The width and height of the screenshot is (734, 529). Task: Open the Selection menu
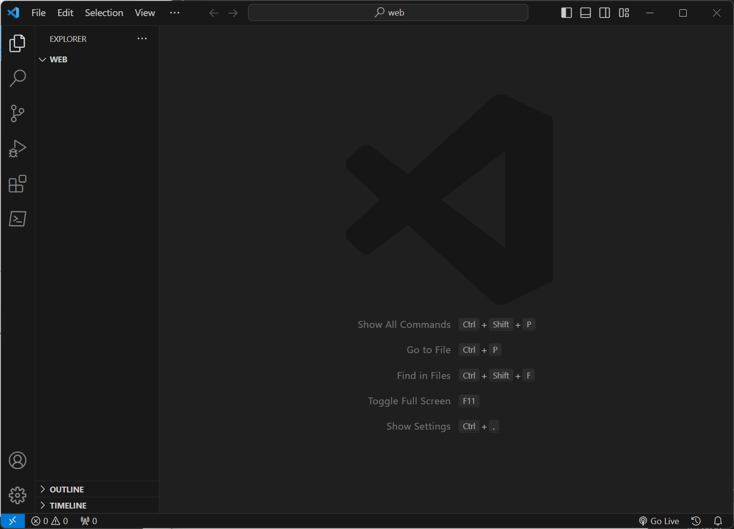point(104,13)
